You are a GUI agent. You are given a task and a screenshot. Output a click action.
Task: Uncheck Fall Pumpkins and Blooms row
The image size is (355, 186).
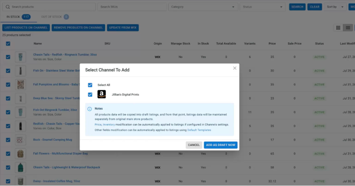tap(8, 84)
